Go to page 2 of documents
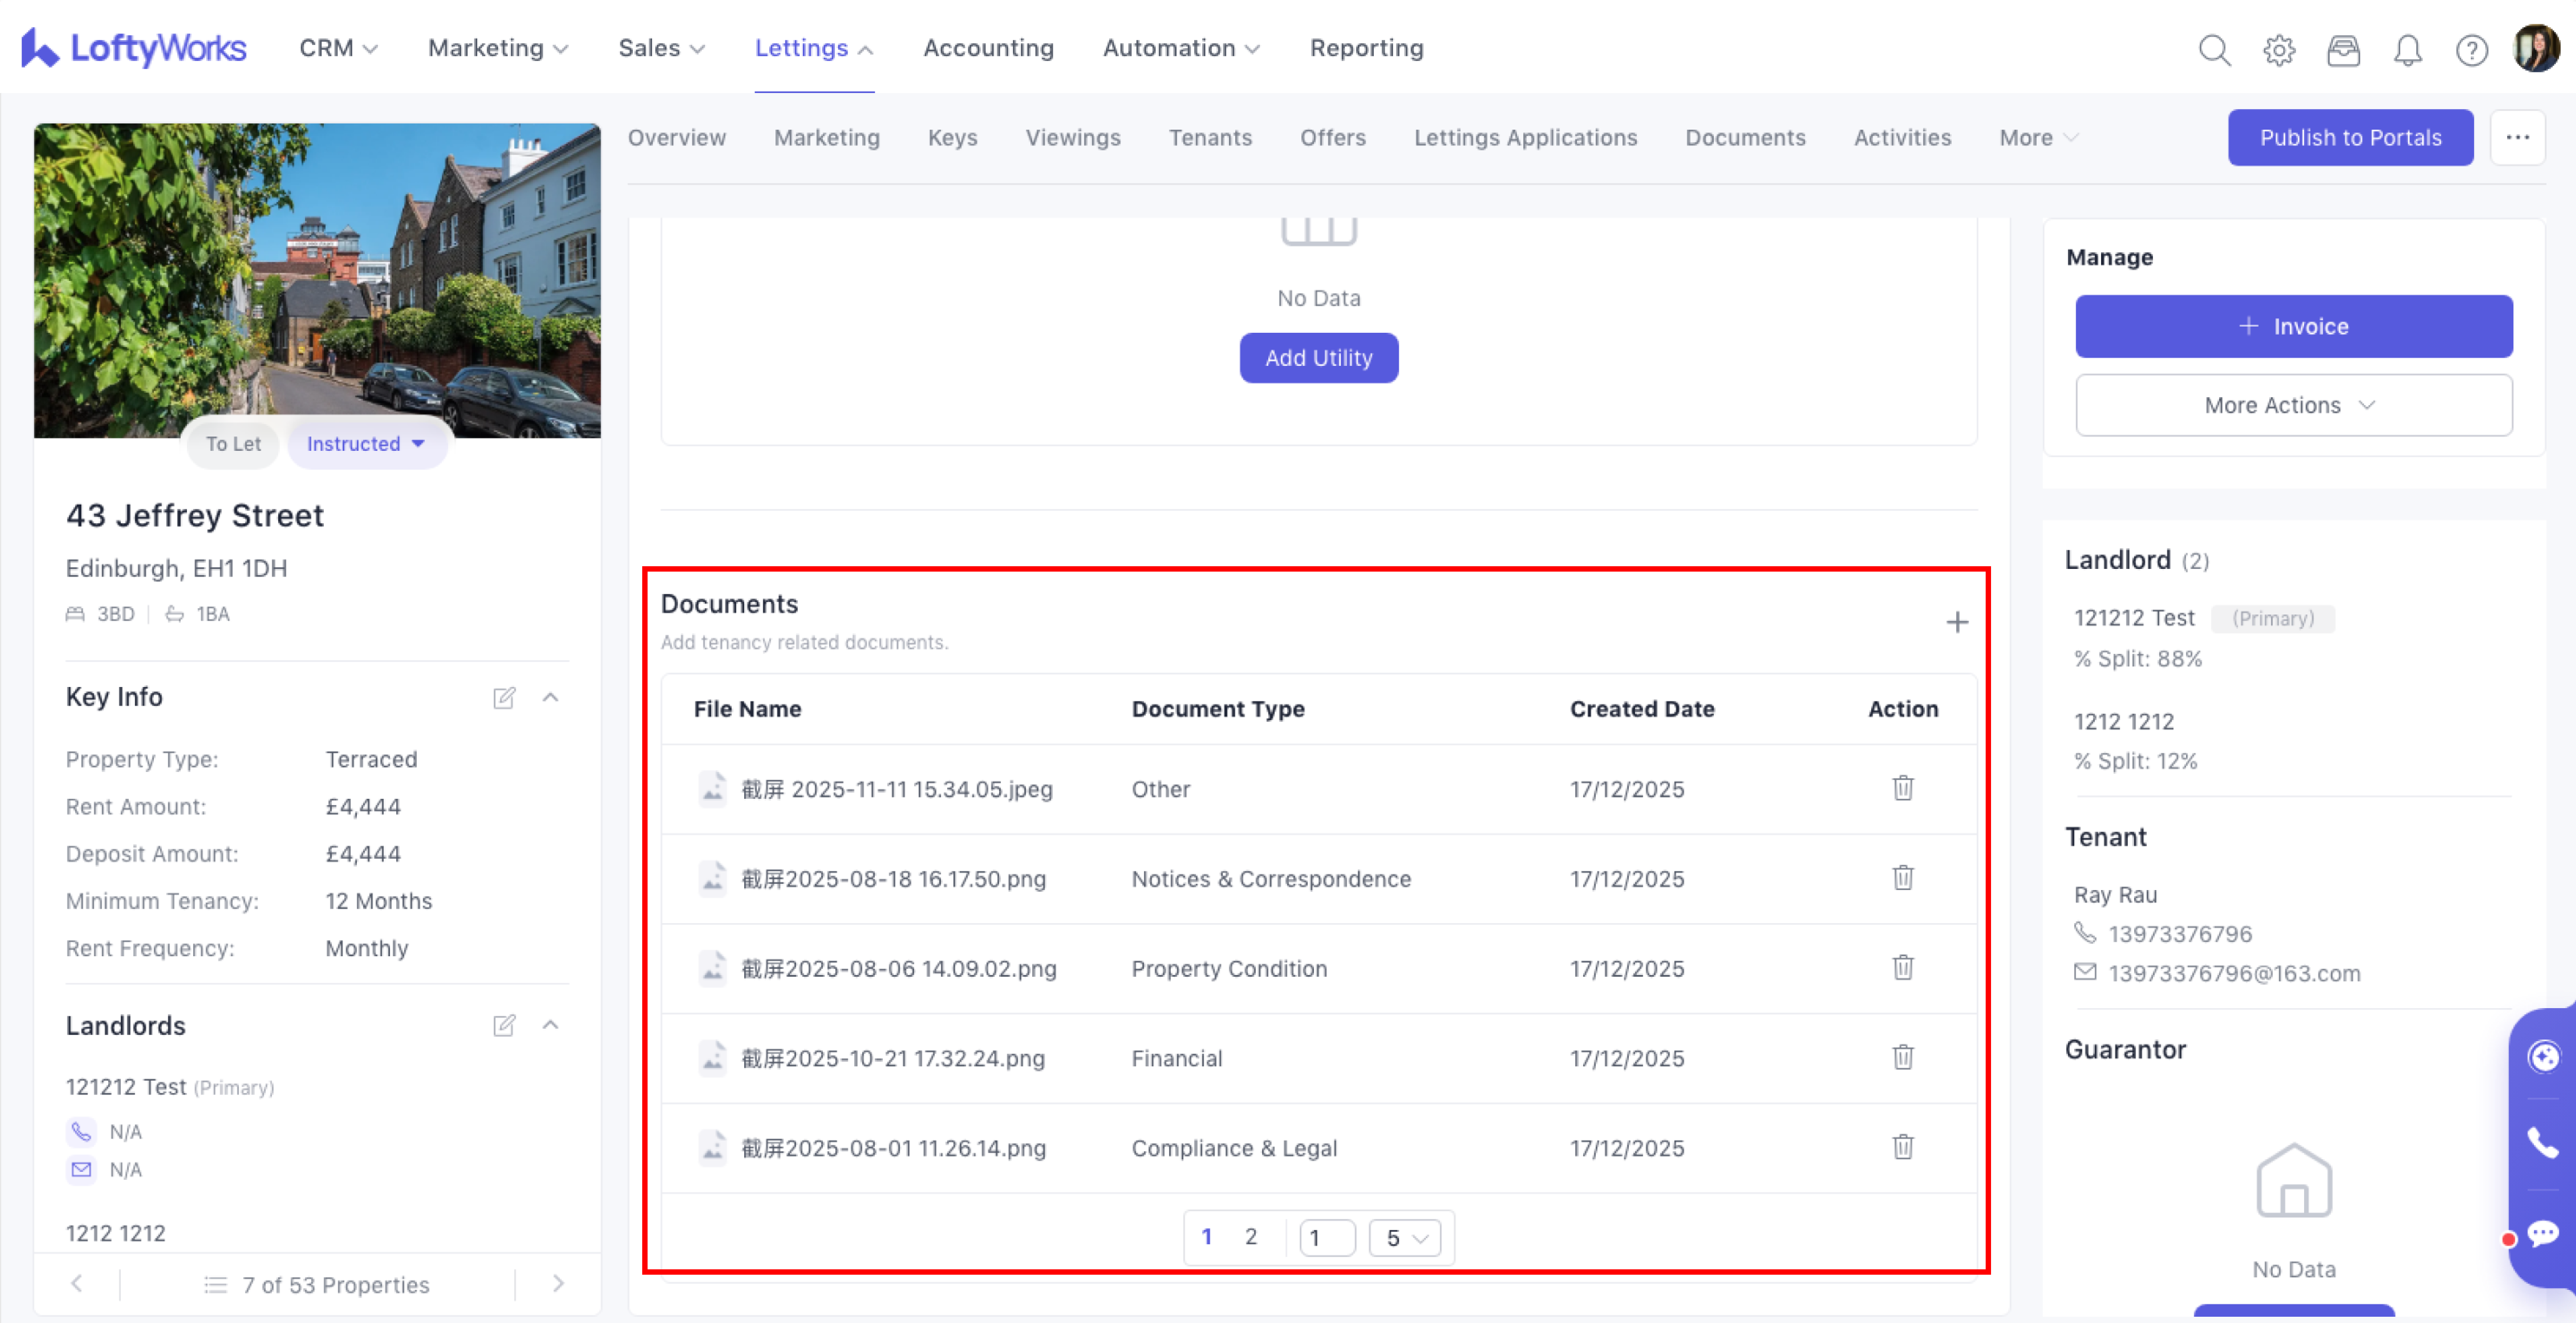 (x=1250, y=1237)
